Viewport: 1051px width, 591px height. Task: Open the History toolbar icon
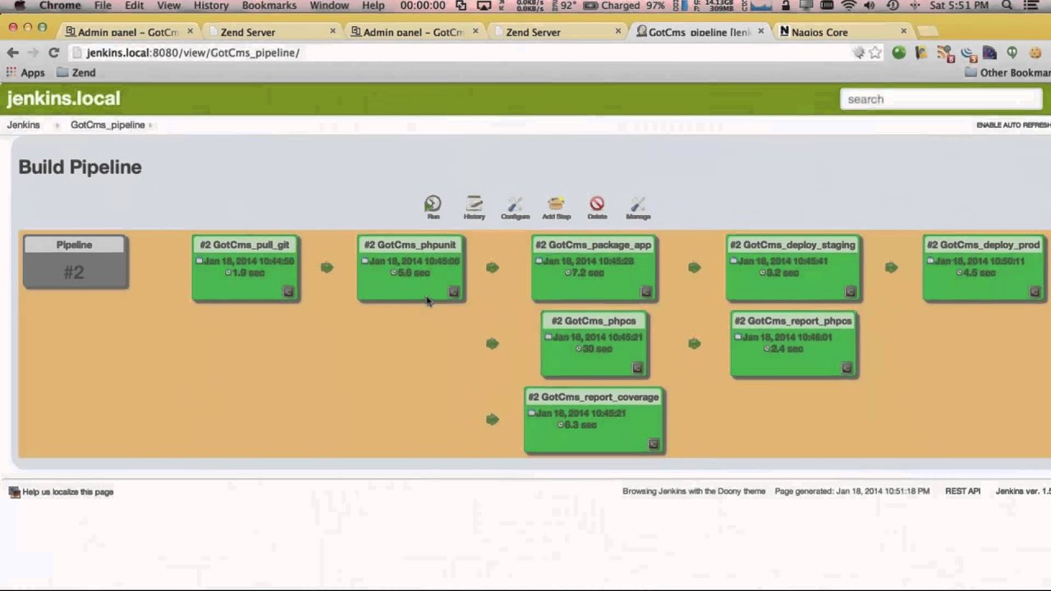coord(474,207)
